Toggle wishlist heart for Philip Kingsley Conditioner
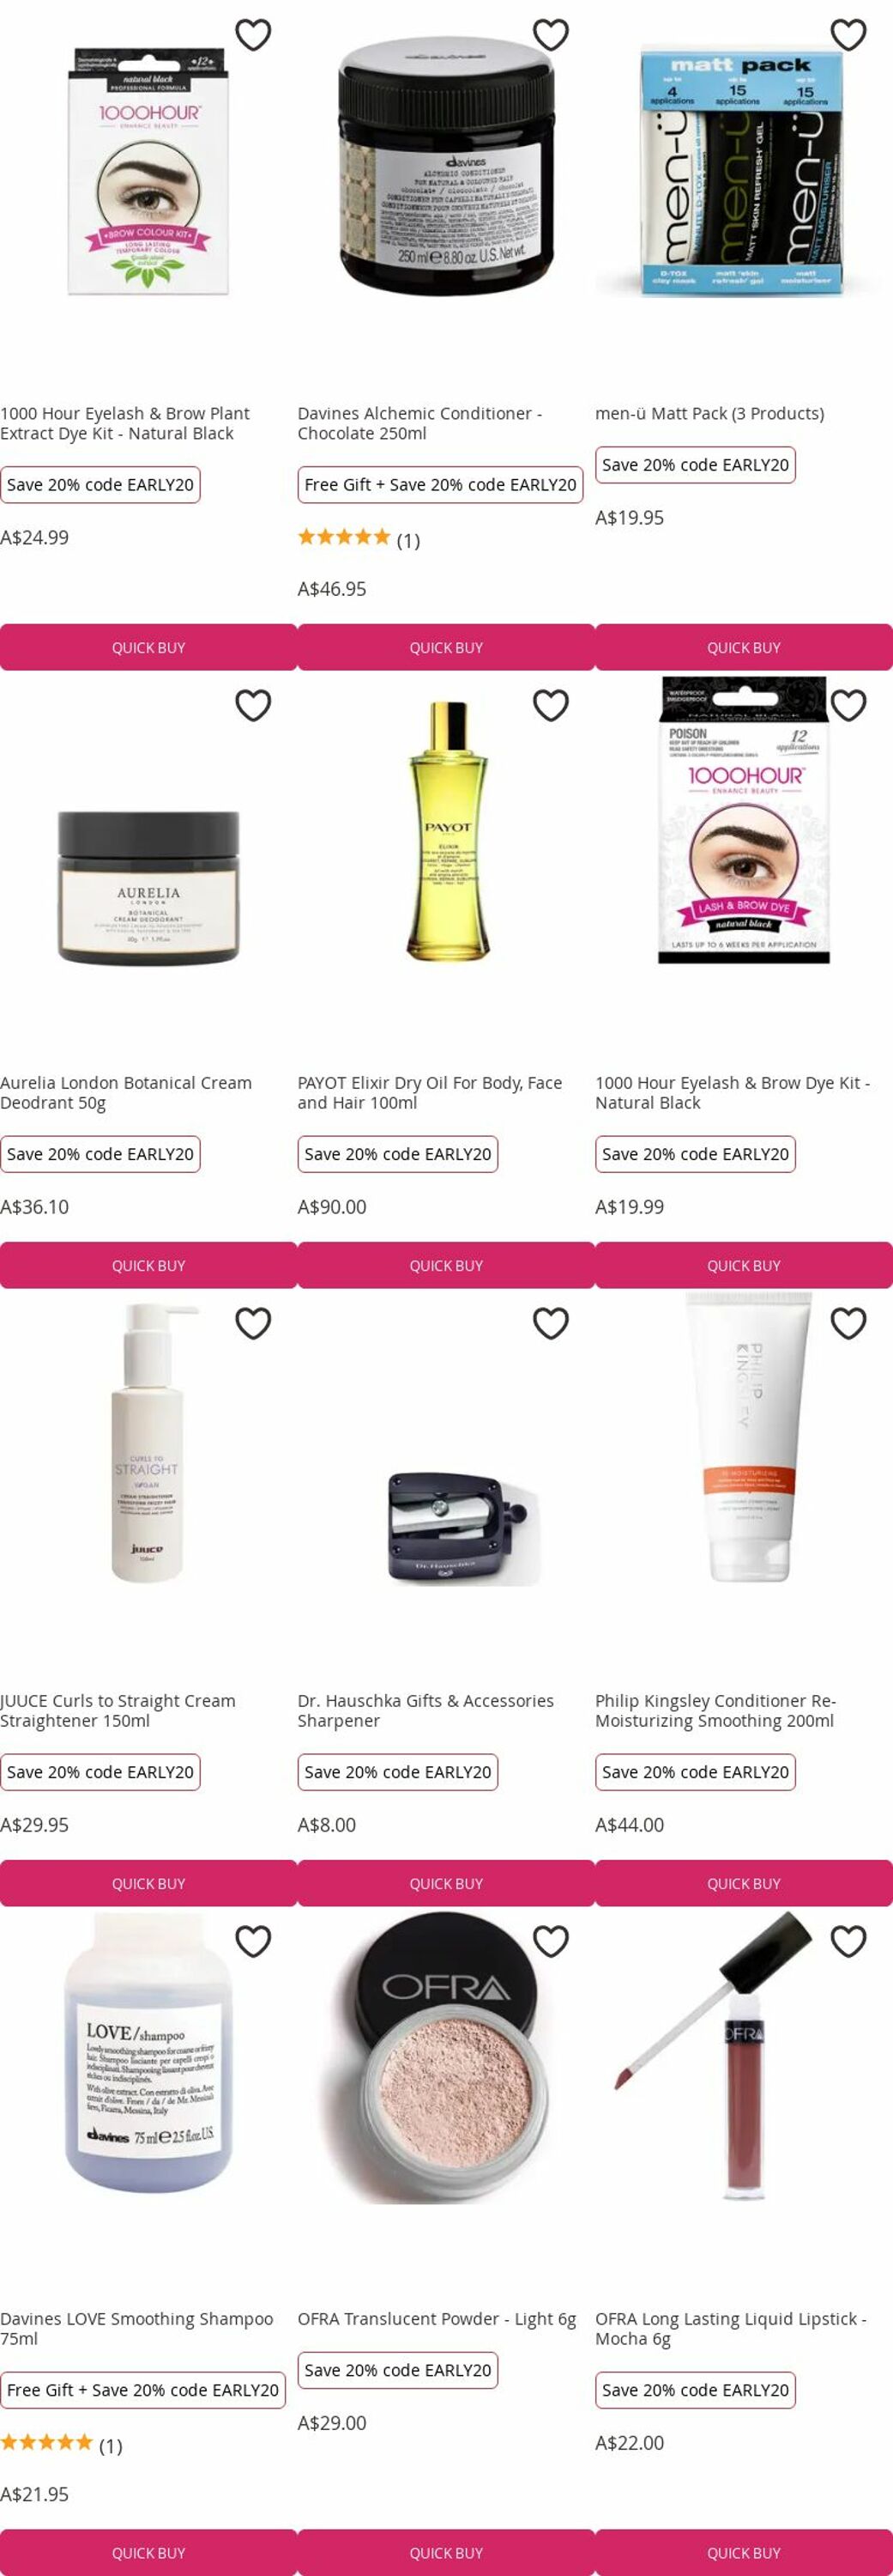This screenshot has height=2576, width=893. [848, 1323]
